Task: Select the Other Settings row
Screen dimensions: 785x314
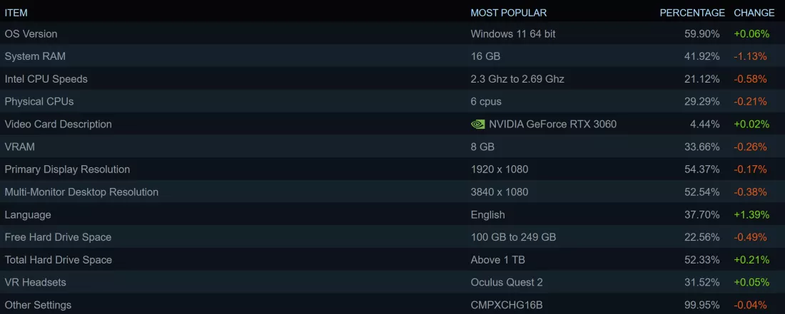Action: coord(392,305)
